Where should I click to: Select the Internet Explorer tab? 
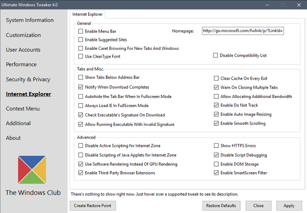[87, 14]
